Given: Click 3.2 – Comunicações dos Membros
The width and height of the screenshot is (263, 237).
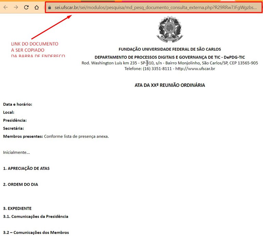Looking at the screenshot, I should [x=36, y=233].
